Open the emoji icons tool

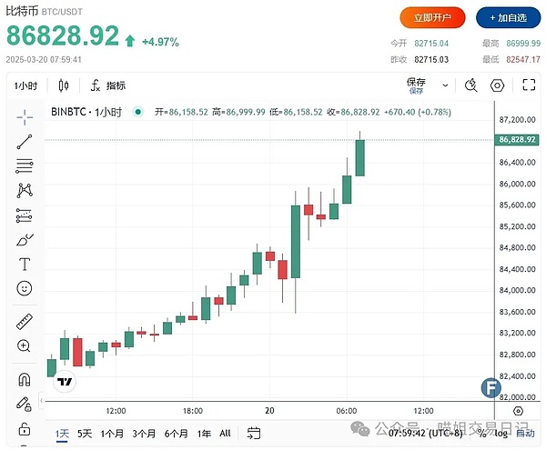tap(25, 288)
